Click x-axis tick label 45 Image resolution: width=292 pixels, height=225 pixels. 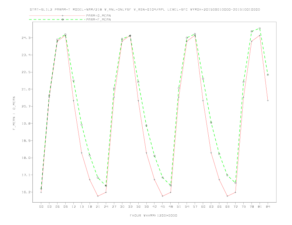163,207
